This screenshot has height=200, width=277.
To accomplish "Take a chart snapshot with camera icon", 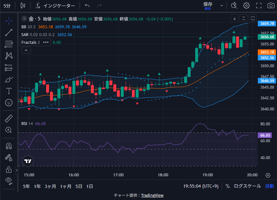I will [271, 6].
